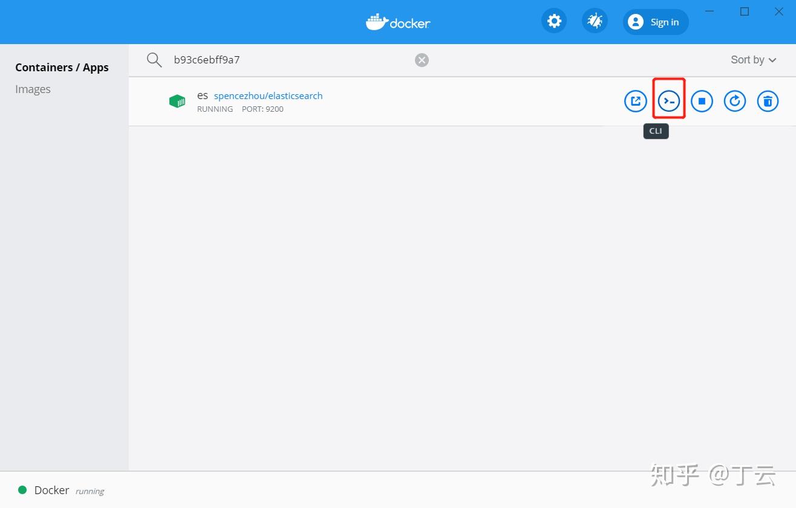Open Docker Desktop settings
The width and height of the screenshot is (796, 508).
[553, 20]
